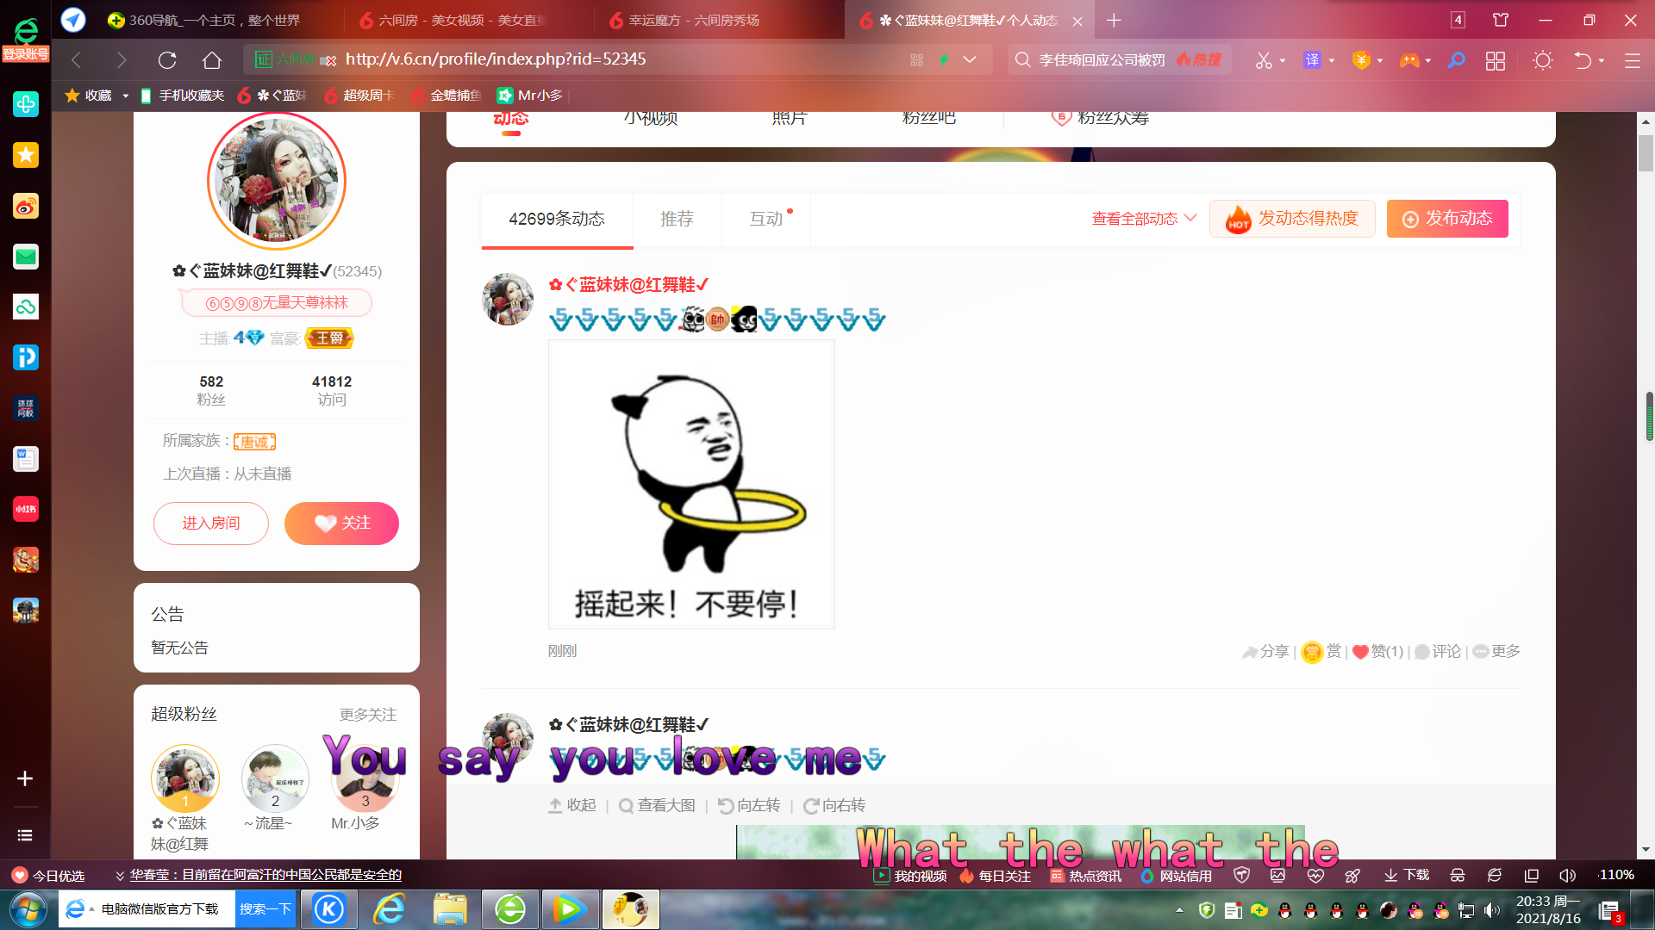Viewport: 1655px width, 930px height.
Task: Expand the undo dropdown arrow
Action: (x=1602, y=61)
